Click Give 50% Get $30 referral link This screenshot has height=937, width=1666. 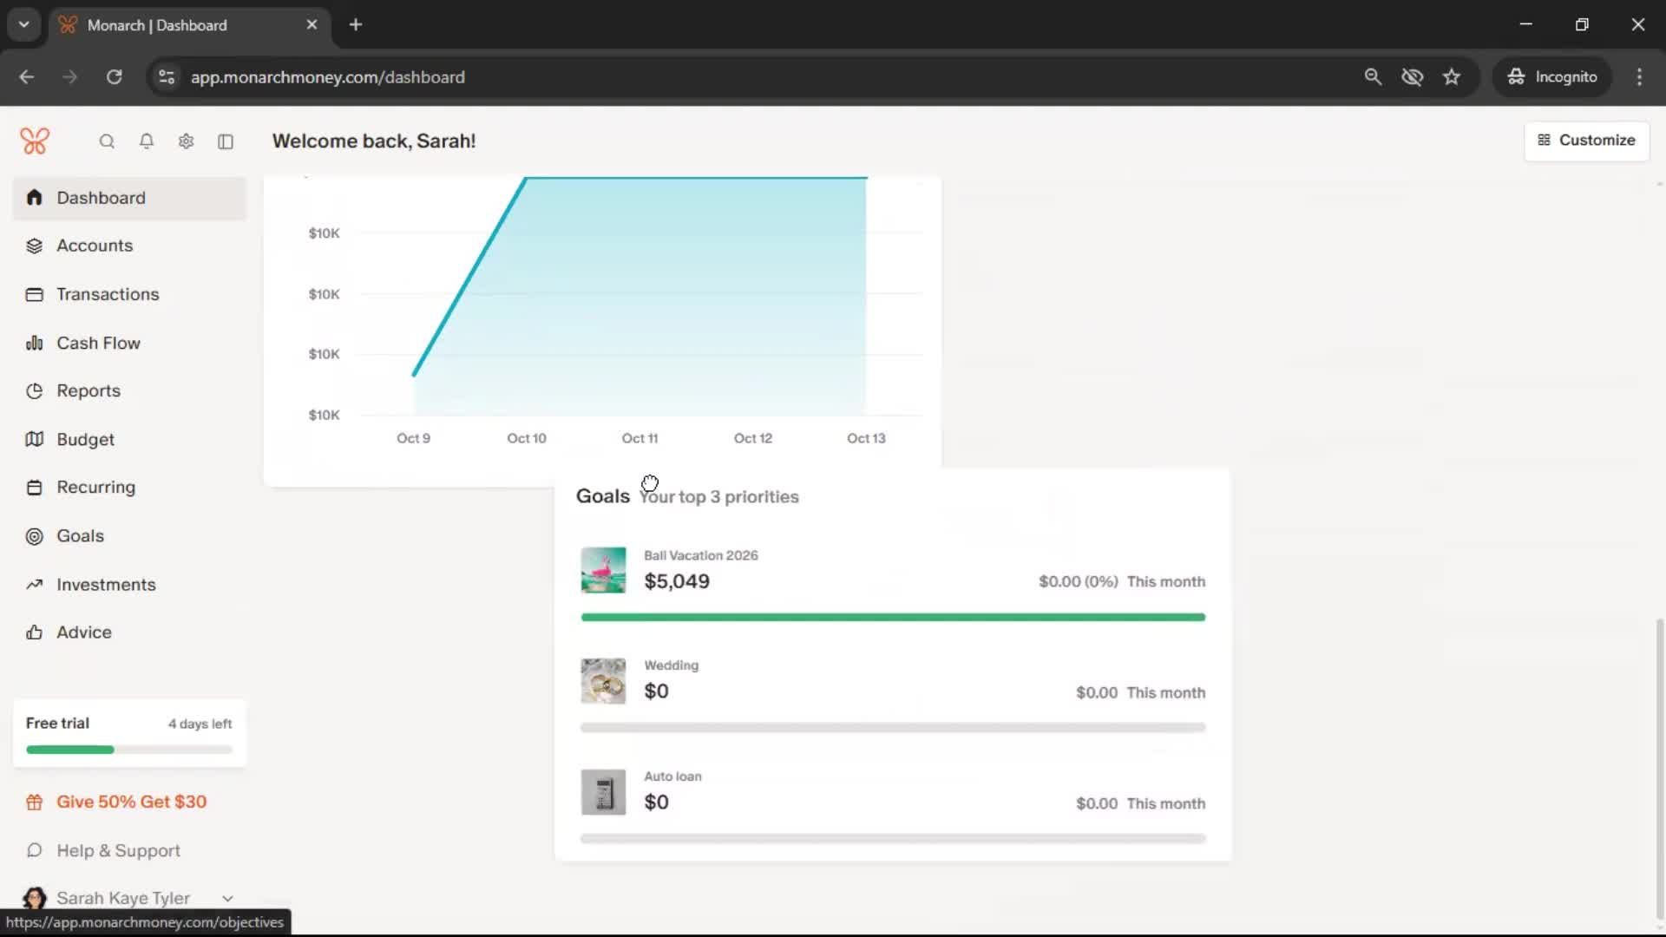(131, 802)
